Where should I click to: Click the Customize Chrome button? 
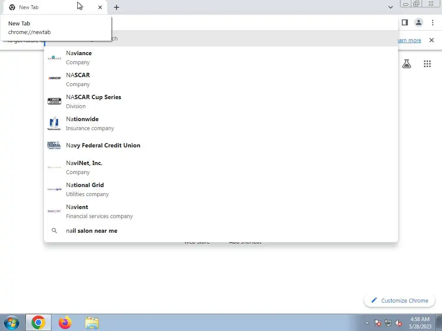point(399,300)
